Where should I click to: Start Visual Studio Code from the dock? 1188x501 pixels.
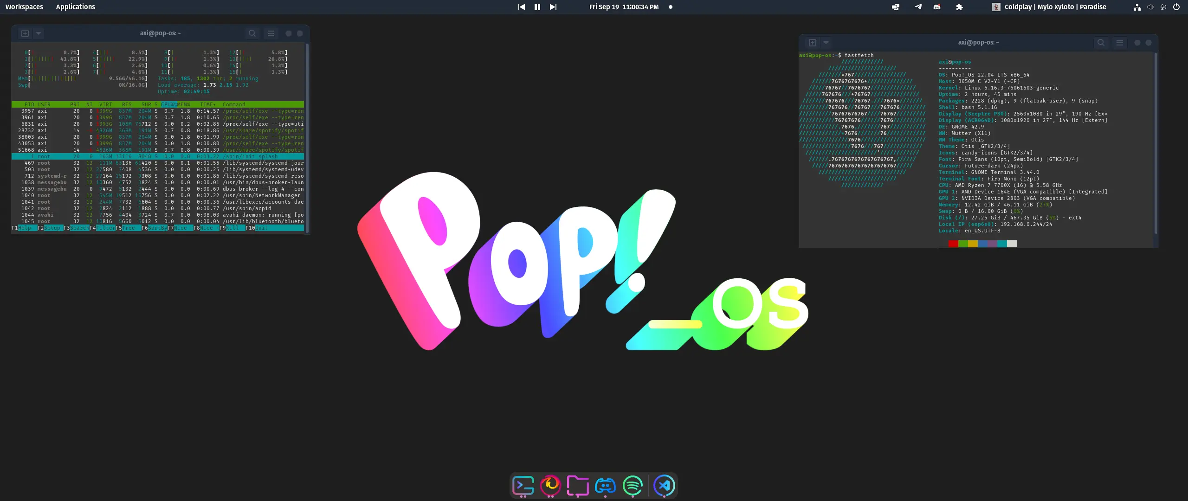click(665, 485)
